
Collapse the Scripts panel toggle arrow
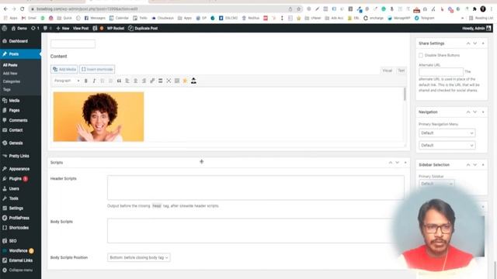tap(405, 163)
